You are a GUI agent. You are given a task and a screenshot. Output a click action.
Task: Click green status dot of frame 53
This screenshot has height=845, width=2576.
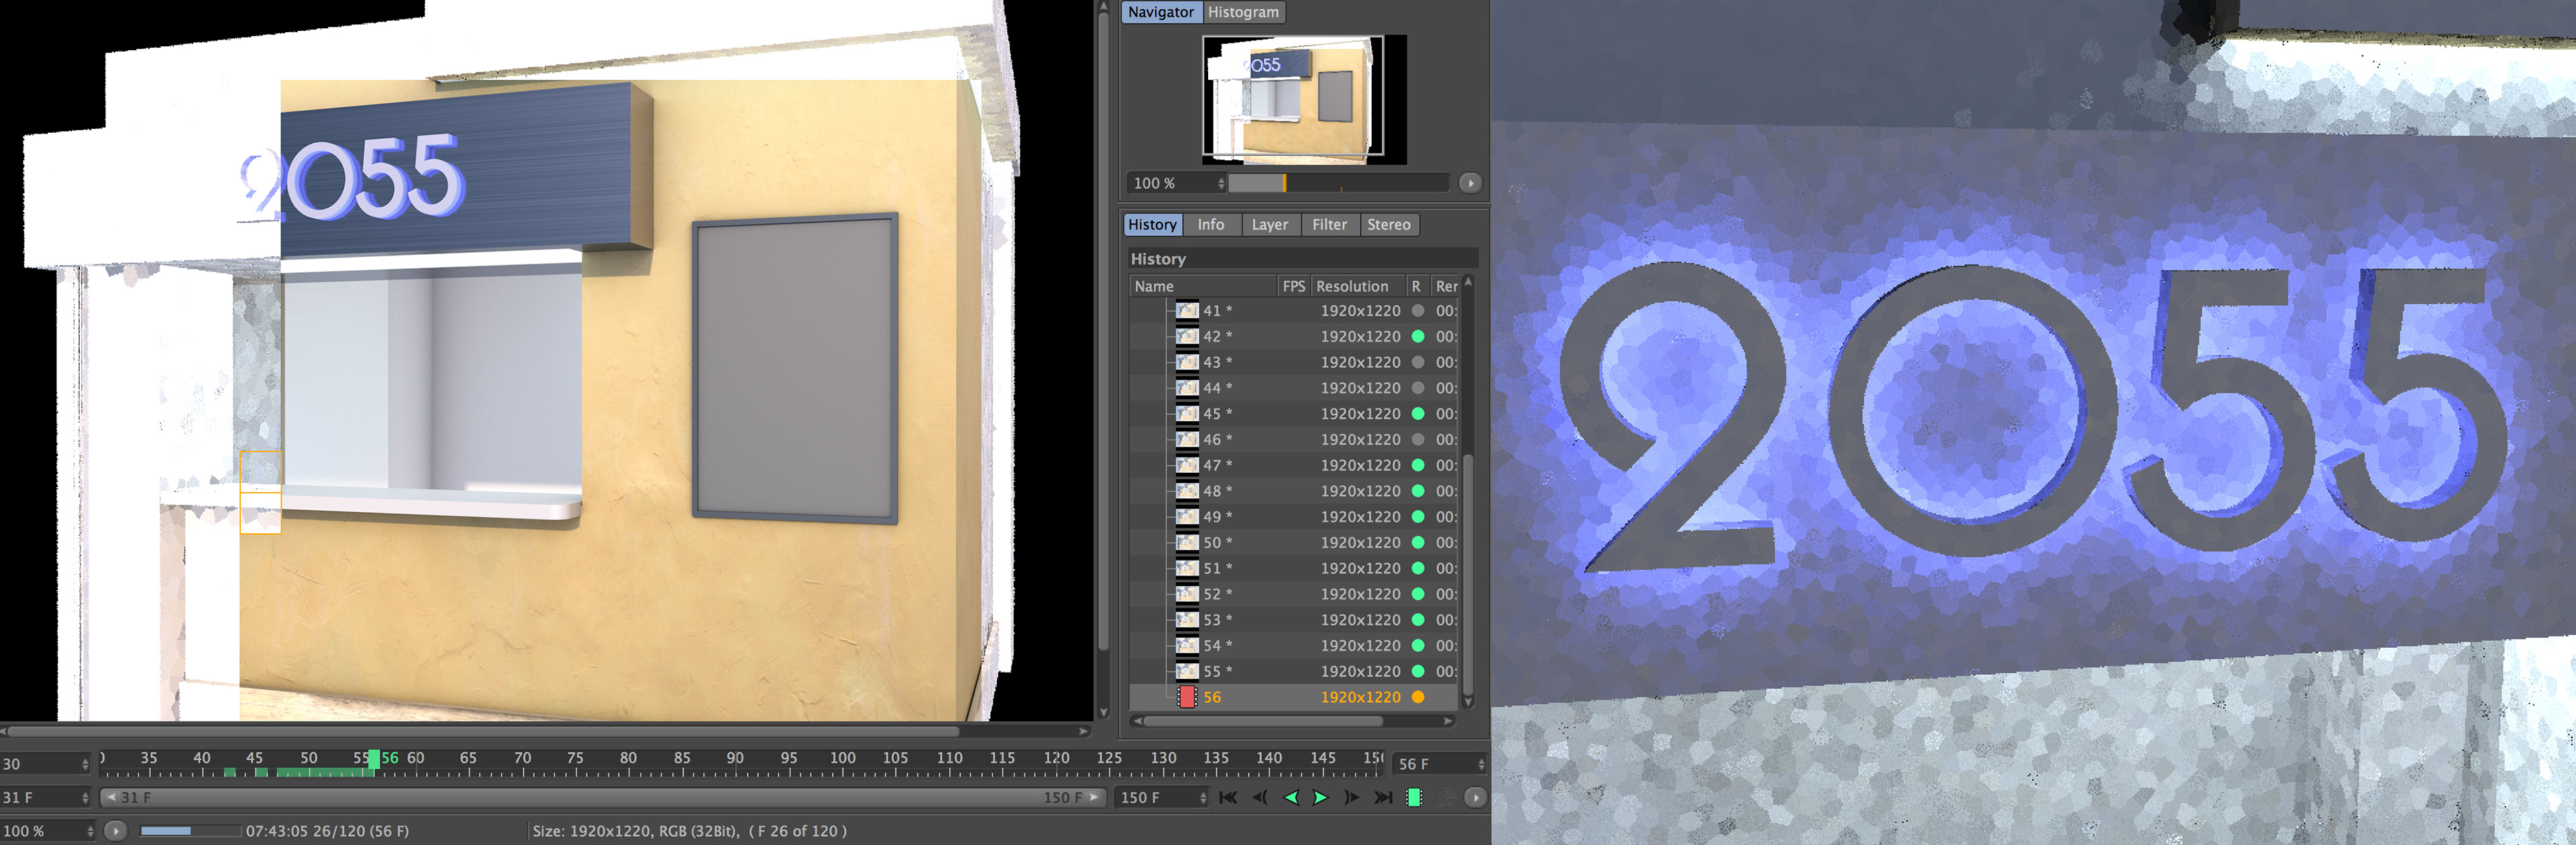point(1417,620)
